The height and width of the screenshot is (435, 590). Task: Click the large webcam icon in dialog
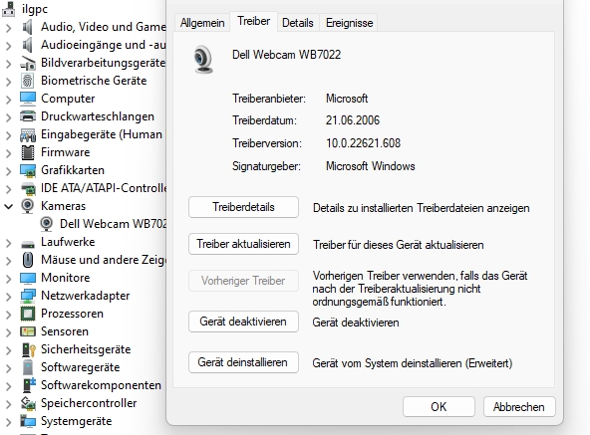click(x=203, y=59)
